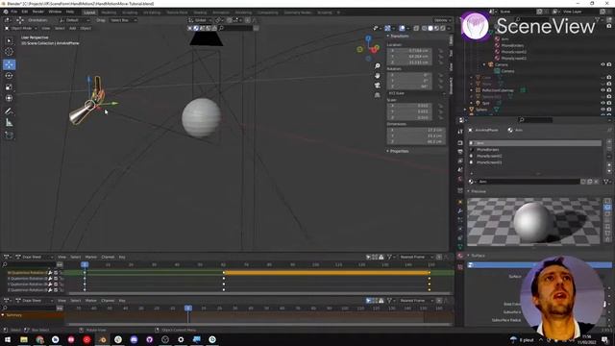Open the Object menu in viewport header
This screenshot has width=615, height=346.
click(x=86, y=28)
